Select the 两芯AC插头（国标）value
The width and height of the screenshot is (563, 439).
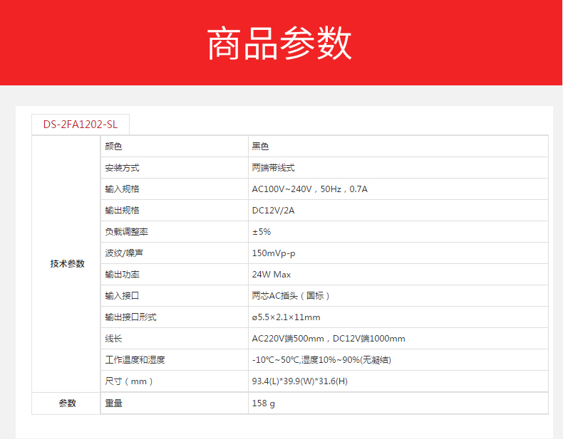pos(291,296)
